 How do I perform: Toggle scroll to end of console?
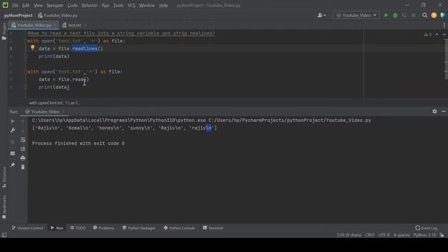tap(23, 148)
